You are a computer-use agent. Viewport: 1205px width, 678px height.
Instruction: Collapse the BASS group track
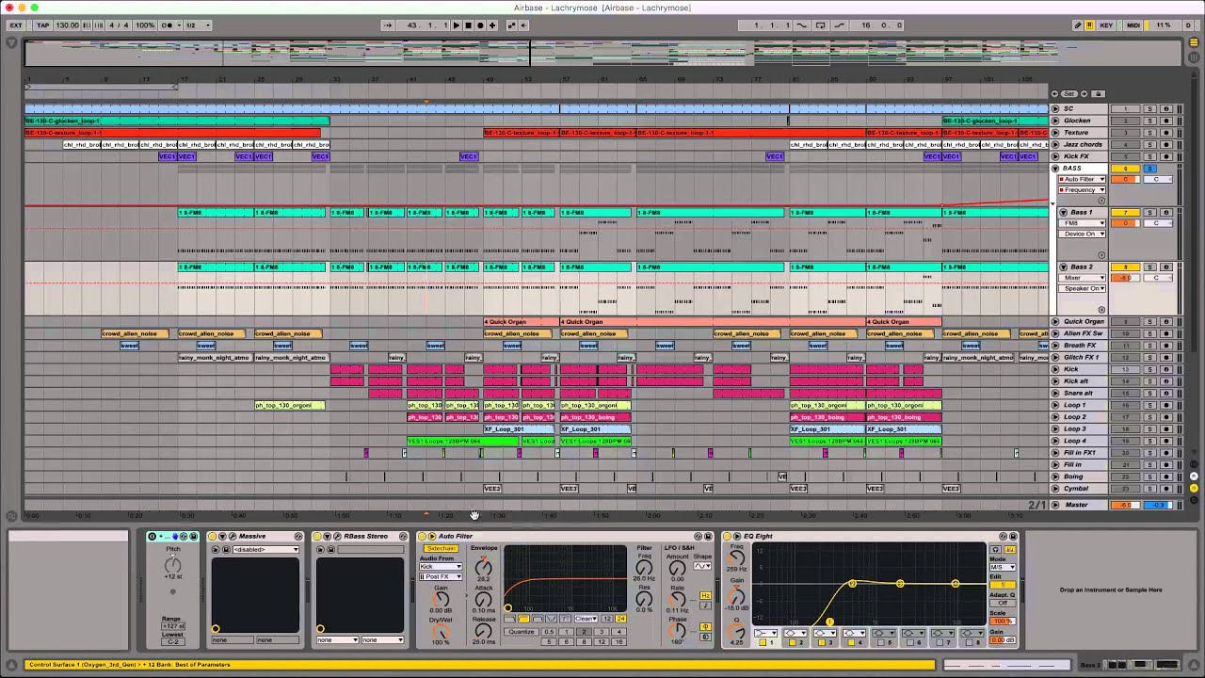1055,169
